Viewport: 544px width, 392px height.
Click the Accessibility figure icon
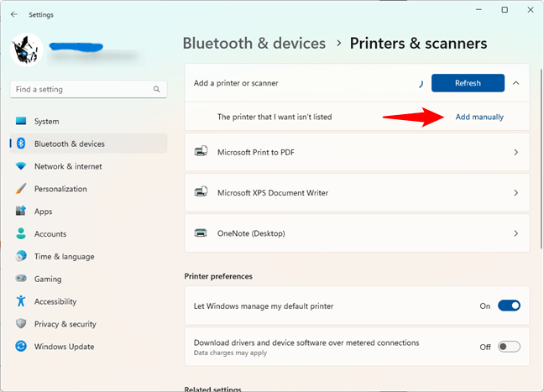[x=21, y=301]
